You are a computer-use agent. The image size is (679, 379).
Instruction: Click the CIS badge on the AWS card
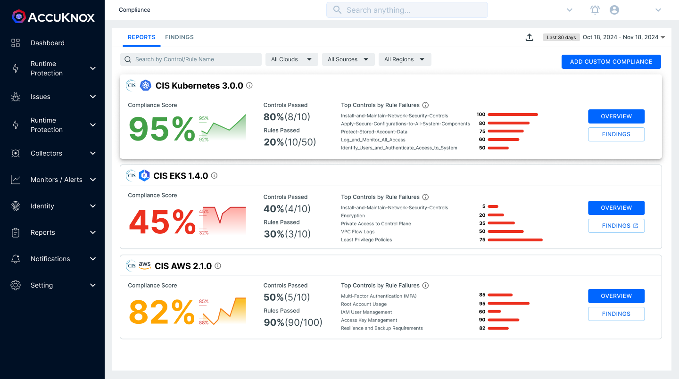point(131,265)
